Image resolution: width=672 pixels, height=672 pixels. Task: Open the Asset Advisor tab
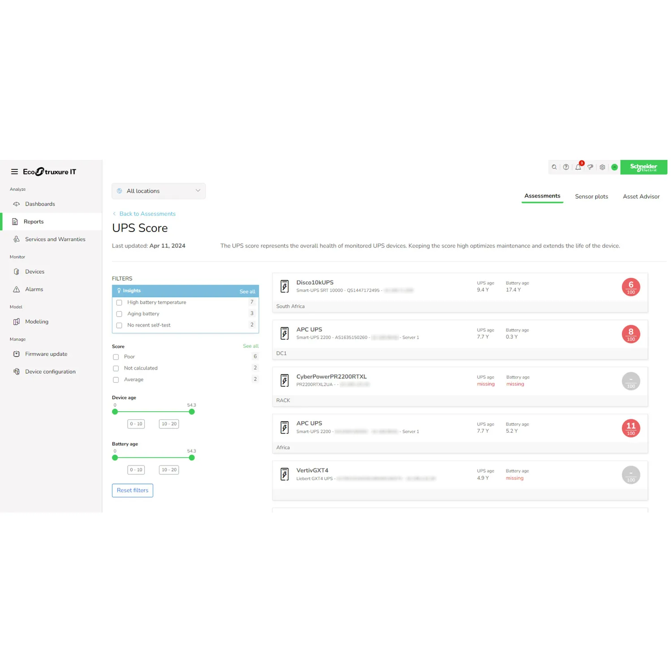641,196
